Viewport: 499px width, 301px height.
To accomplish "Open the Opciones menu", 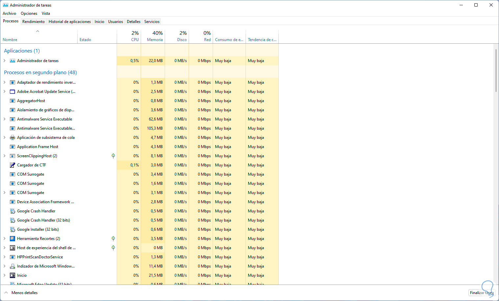I will click(29, 13).
